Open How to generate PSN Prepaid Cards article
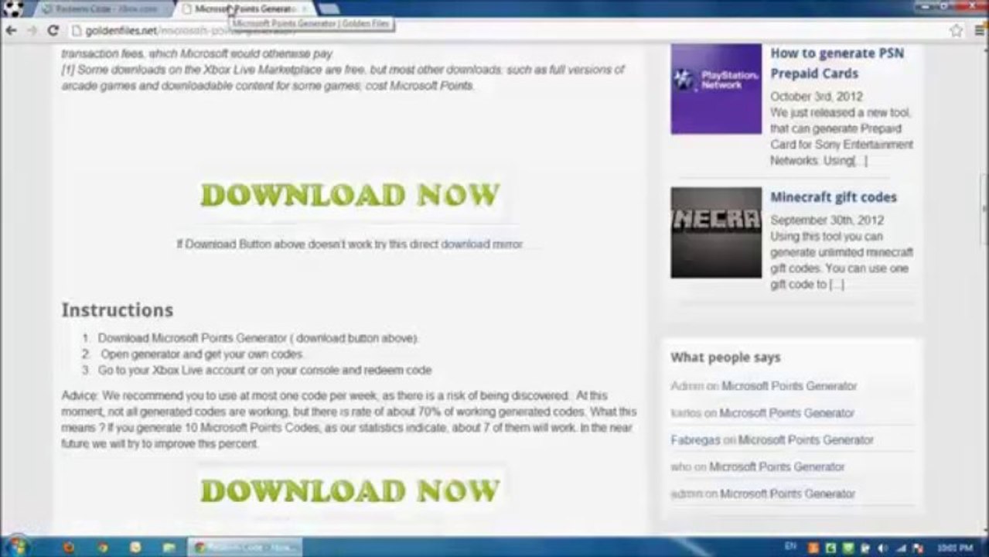The width and height of the screenshot is (989, 557). [x=837, y=63]
